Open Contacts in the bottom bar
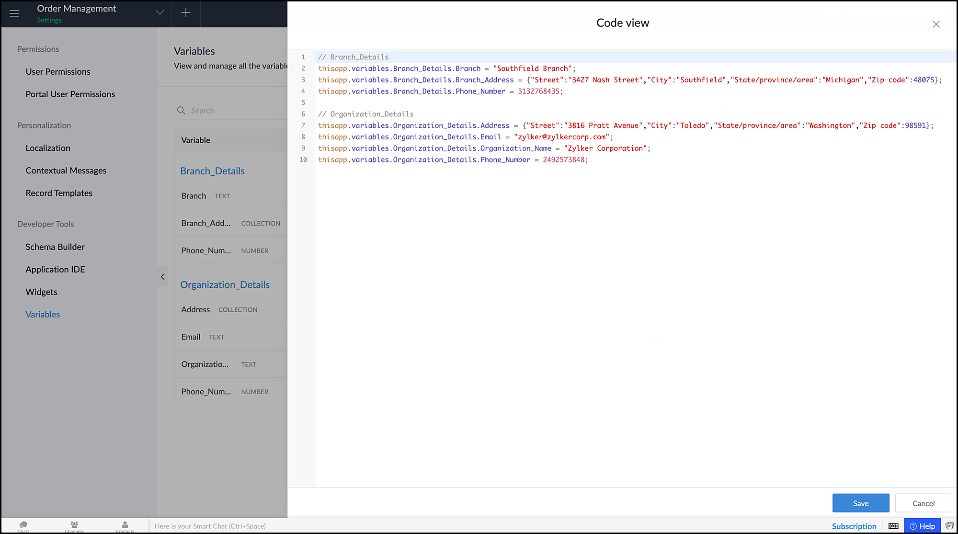 point(125,526)
